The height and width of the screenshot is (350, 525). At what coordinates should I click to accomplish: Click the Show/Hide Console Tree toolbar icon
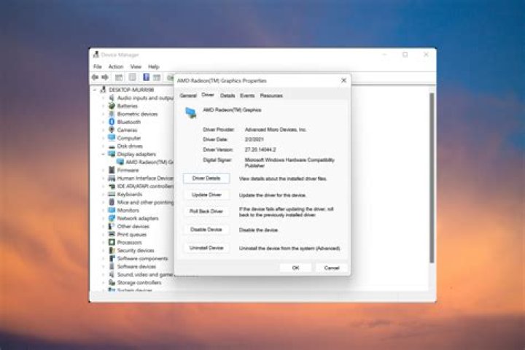point(119,77)
